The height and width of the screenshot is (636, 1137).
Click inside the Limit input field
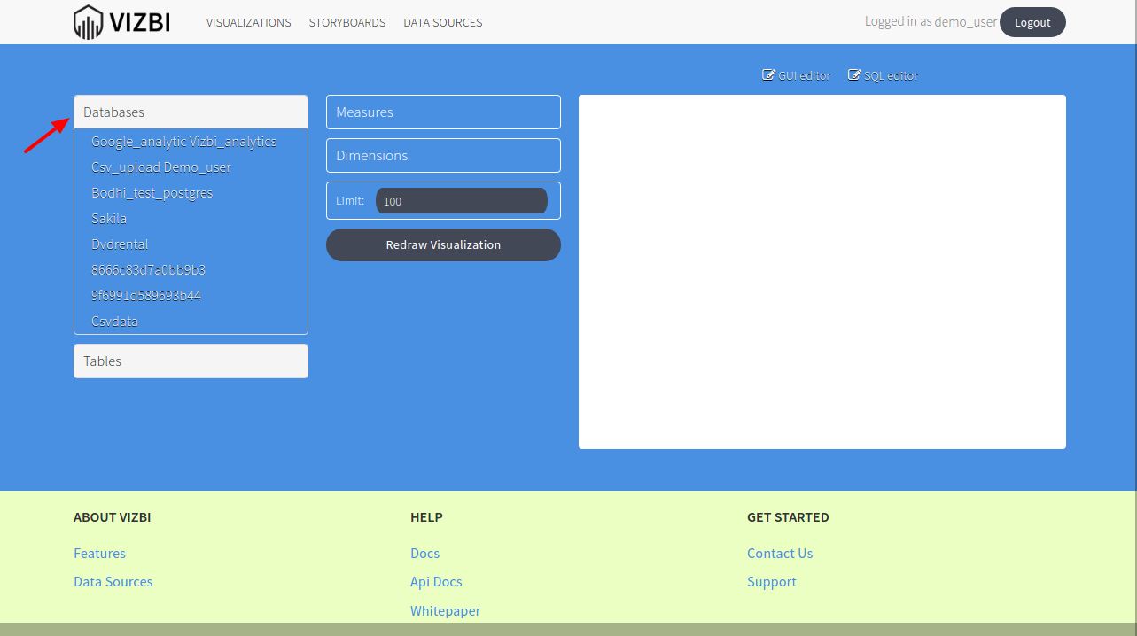pos(461,200)
